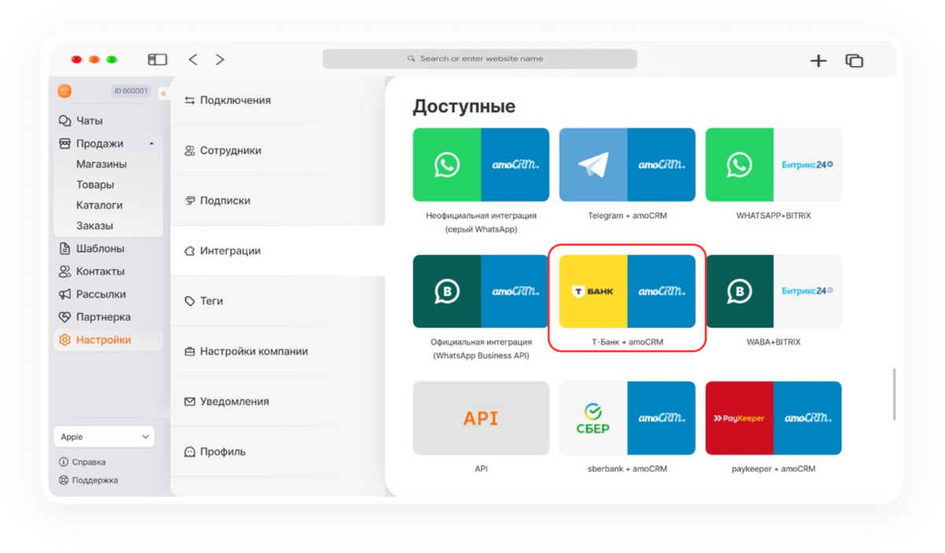Click the Доступные section heading
Viewport: 945px width, 553px height.
pos(464,106)
